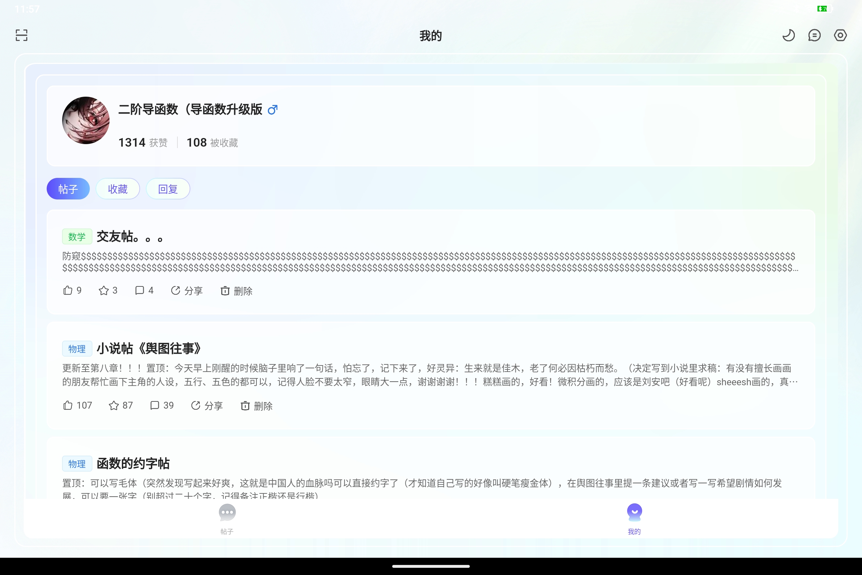Star the 交友帖 post to favorites
Image resolution: width=862 pixels, height=575 pixels.
click(x=104, y=290)
